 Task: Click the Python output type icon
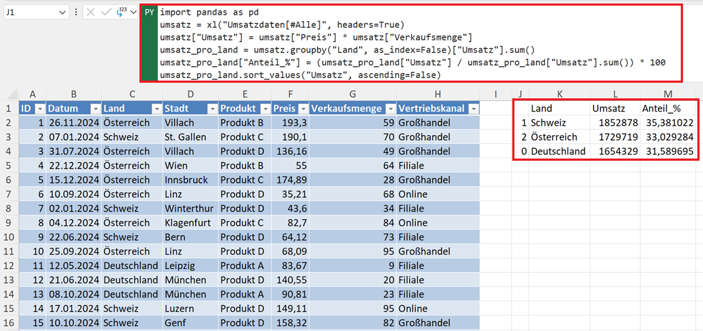pos(120,12)
